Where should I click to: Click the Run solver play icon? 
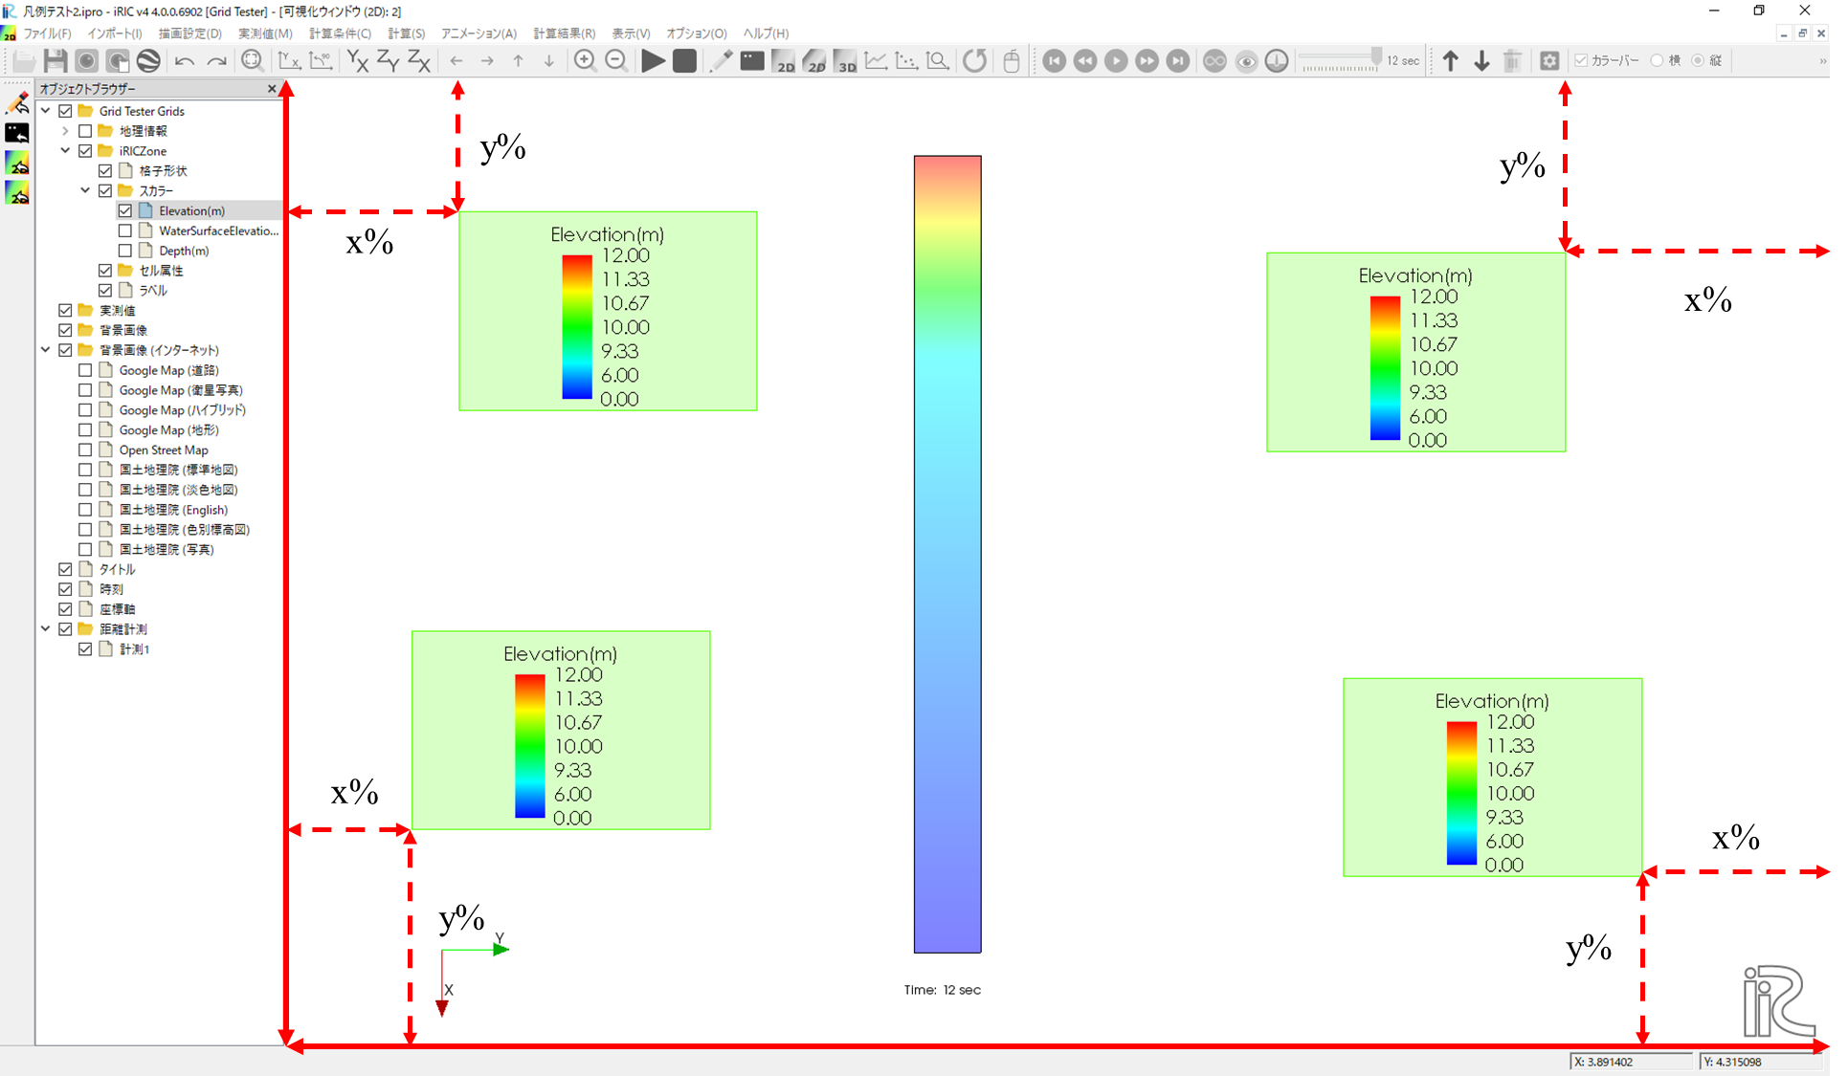point(653,61)
